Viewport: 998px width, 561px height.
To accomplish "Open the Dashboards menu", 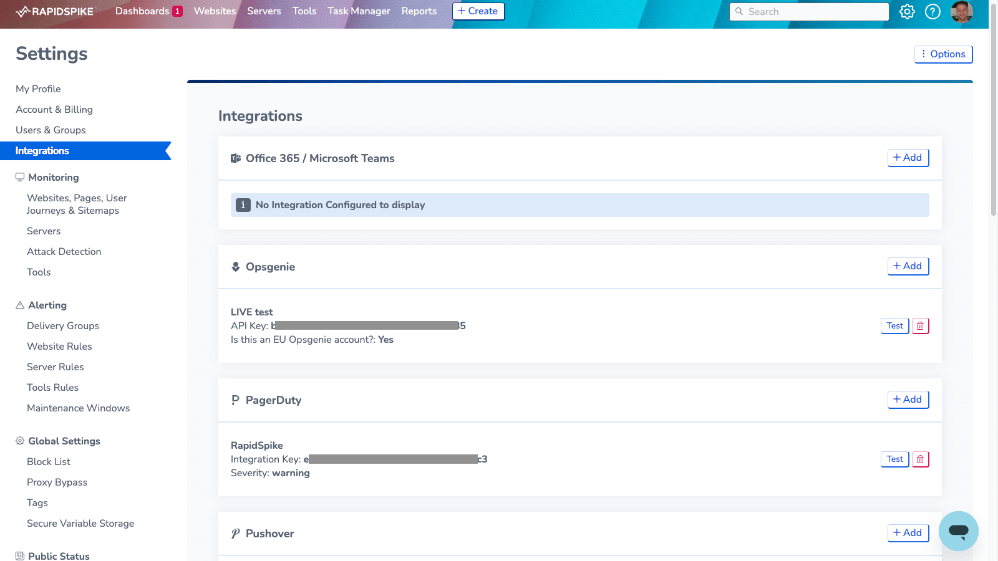I will tap(142, 11).
